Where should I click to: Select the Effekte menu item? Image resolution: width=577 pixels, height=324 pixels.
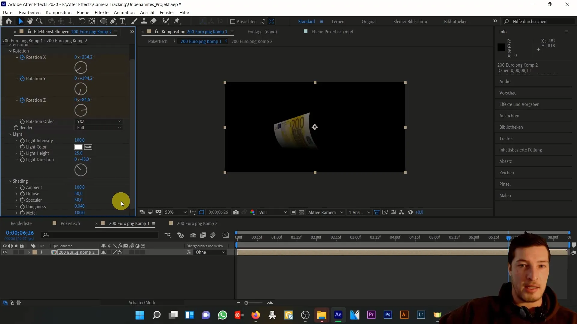[x=102, y=12]
